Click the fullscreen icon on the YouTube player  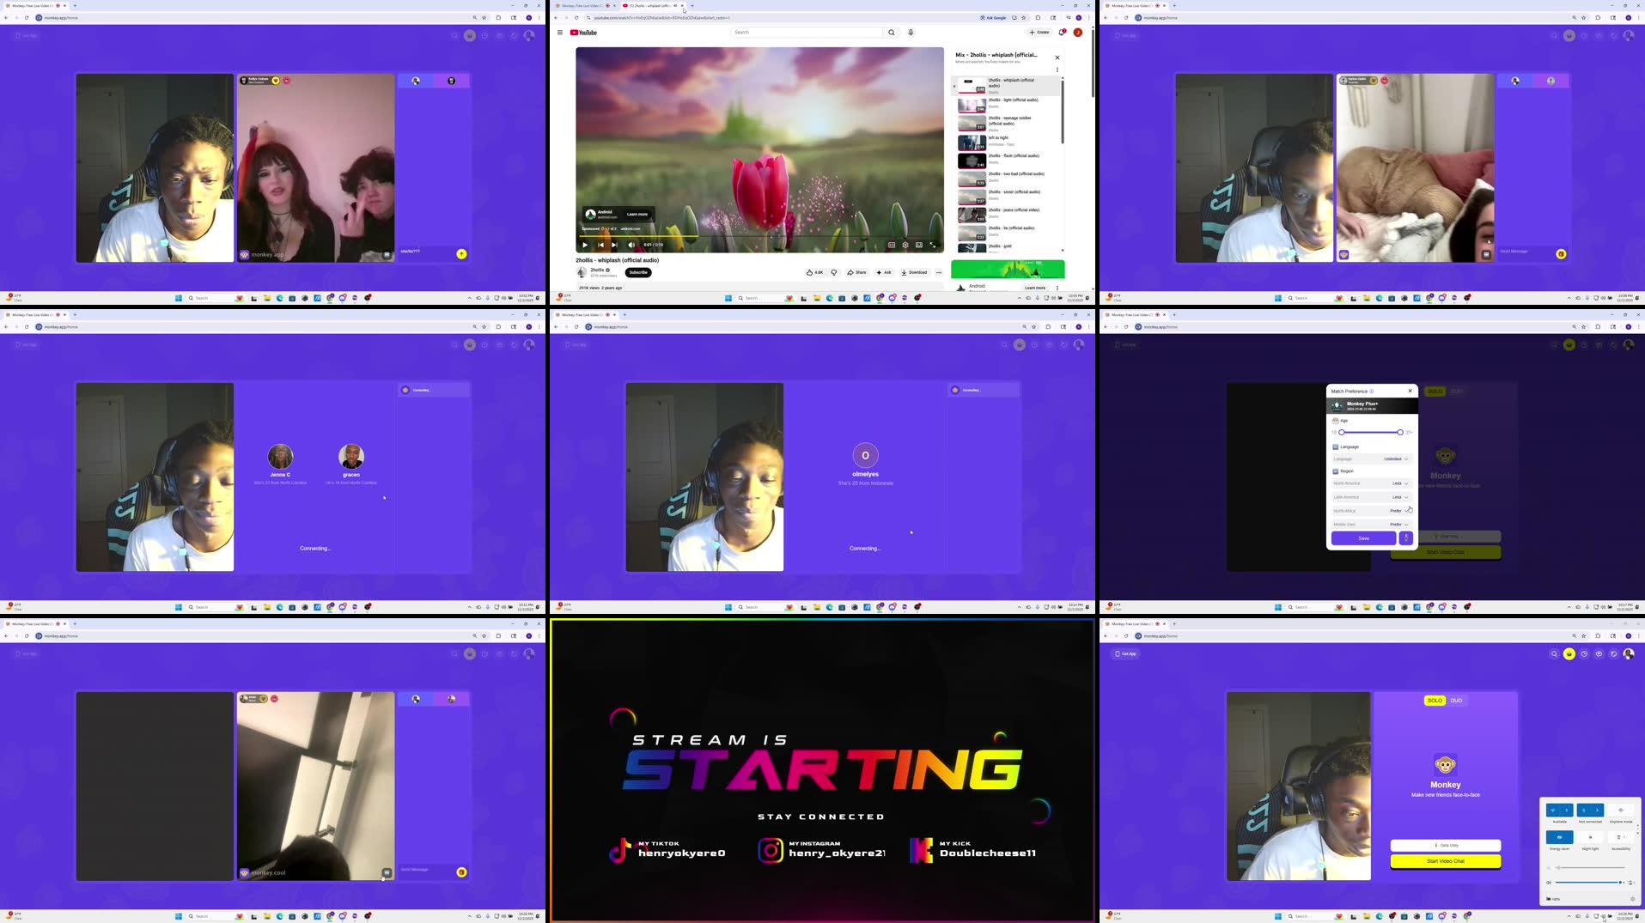pos(934,245)
